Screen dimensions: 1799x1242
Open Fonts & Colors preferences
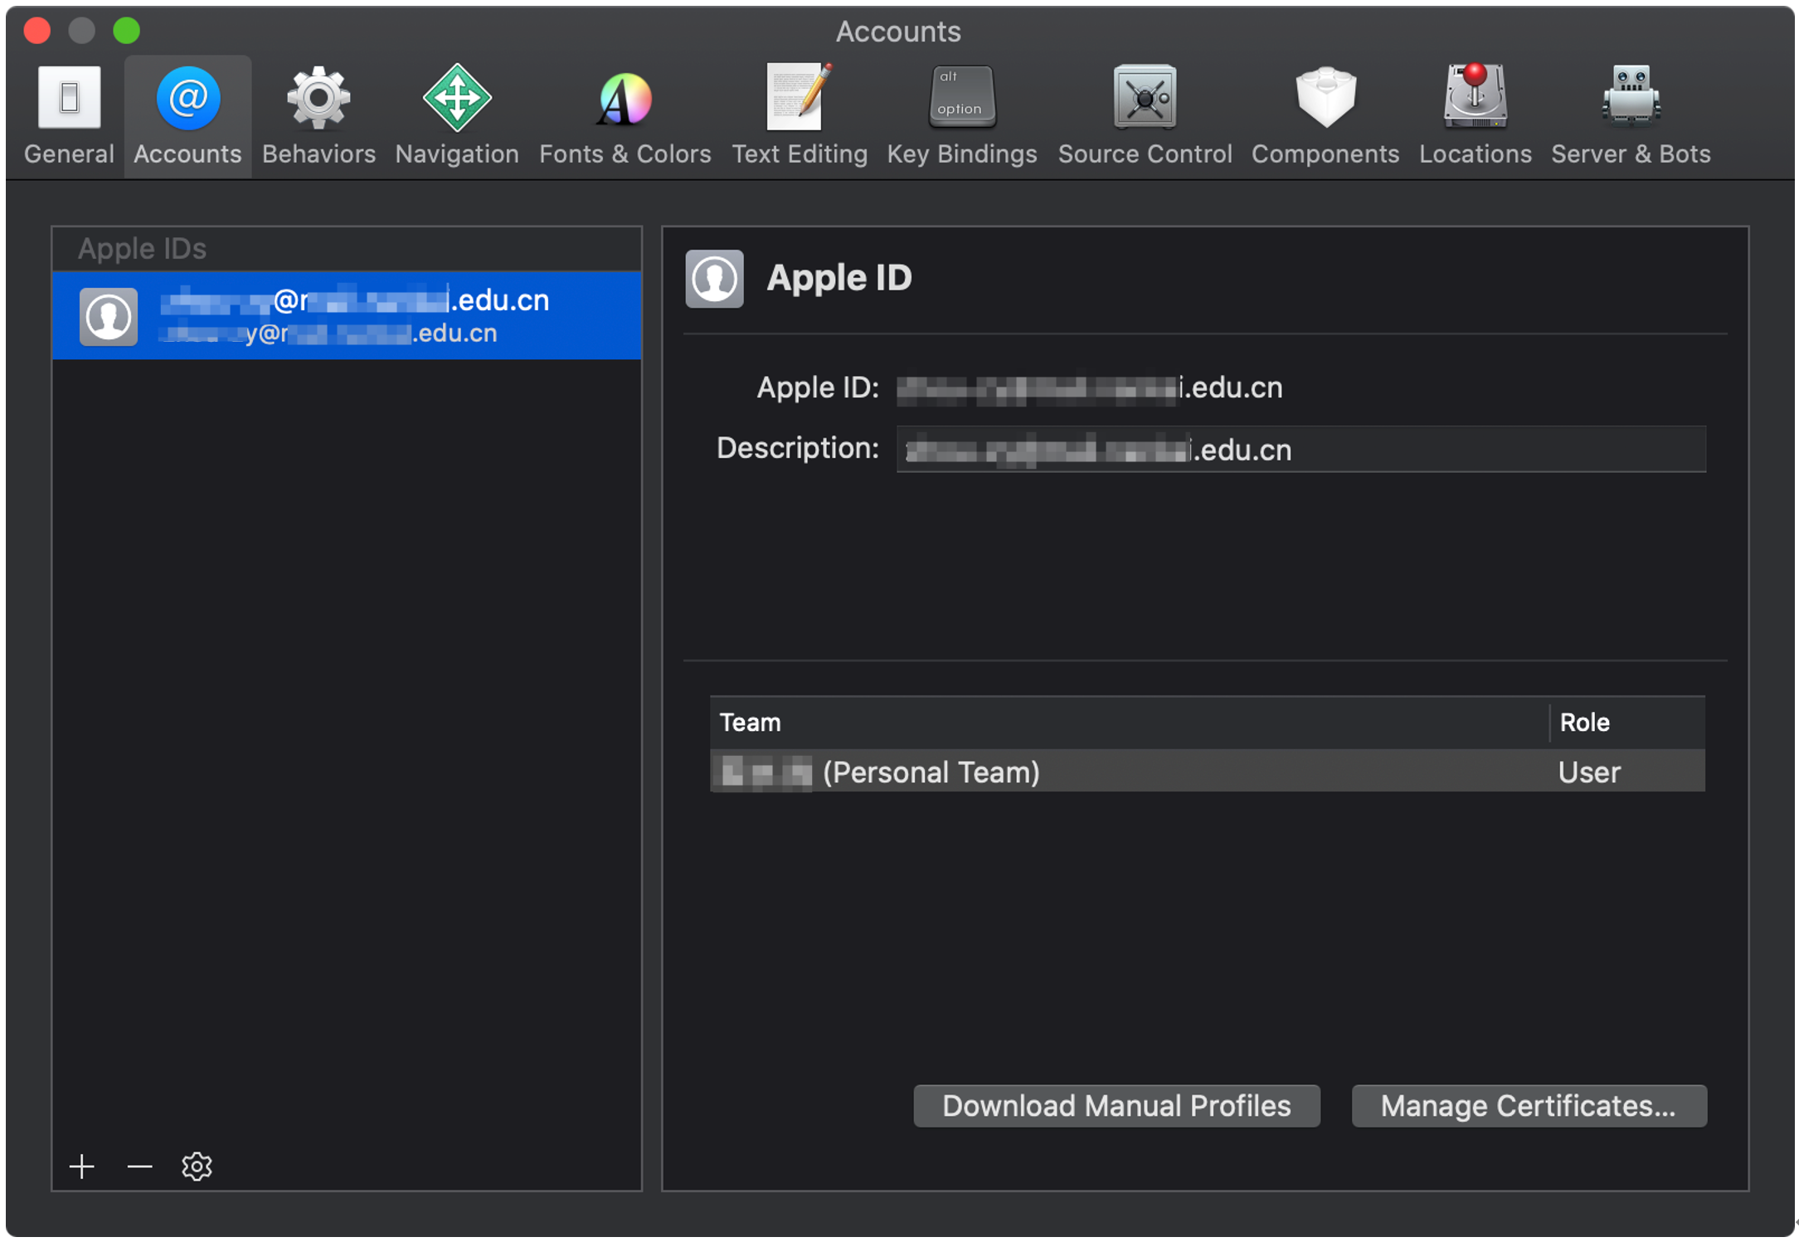point(625,116)
